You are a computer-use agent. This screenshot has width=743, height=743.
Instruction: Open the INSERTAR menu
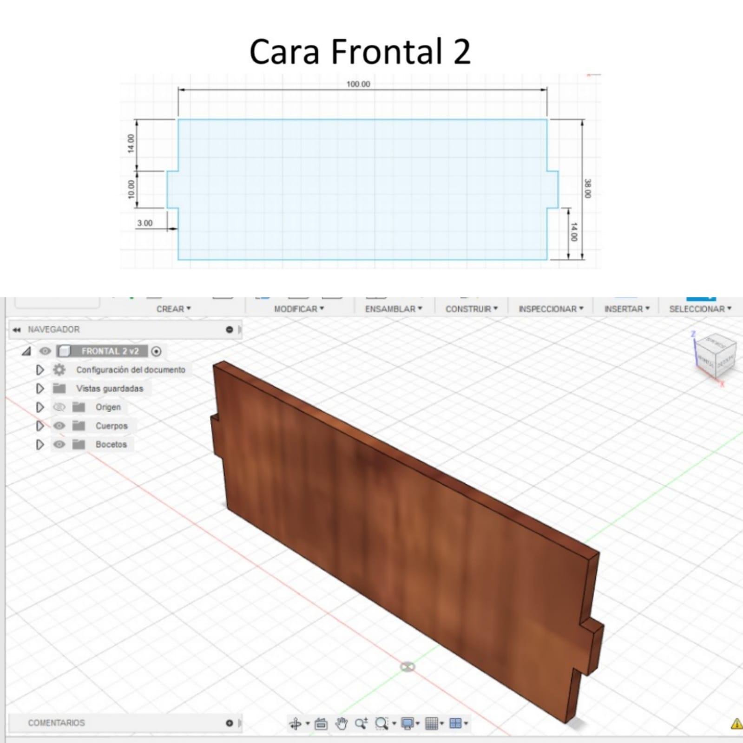(x=627, y=309)
